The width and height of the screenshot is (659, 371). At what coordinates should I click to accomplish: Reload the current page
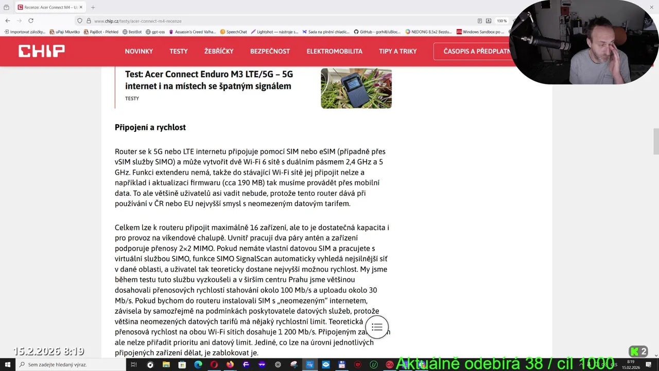[31, 21]
